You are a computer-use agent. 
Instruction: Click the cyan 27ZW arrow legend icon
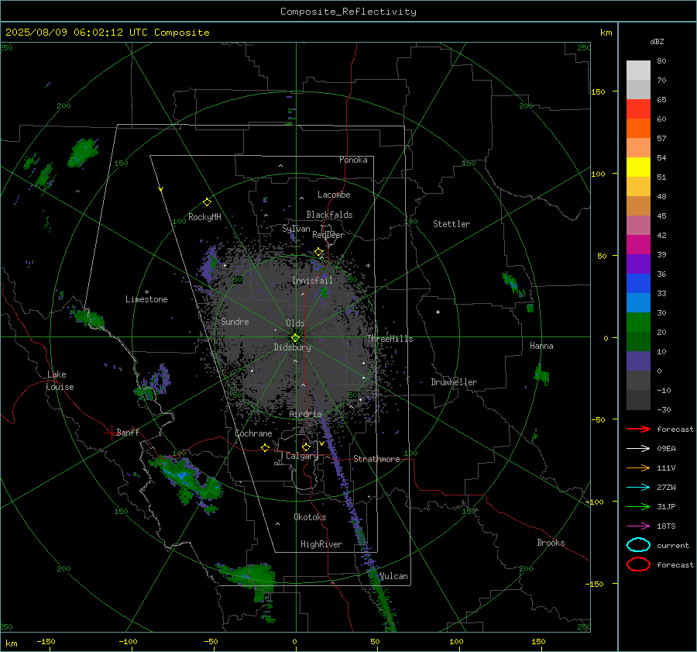pos(638,488)
